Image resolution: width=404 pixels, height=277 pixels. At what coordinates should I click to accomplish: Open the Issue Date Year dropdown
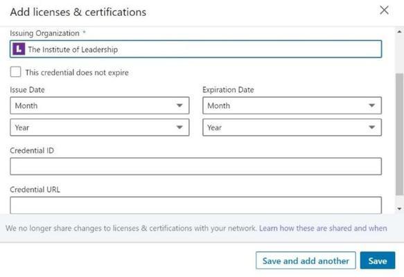point(100,127)
